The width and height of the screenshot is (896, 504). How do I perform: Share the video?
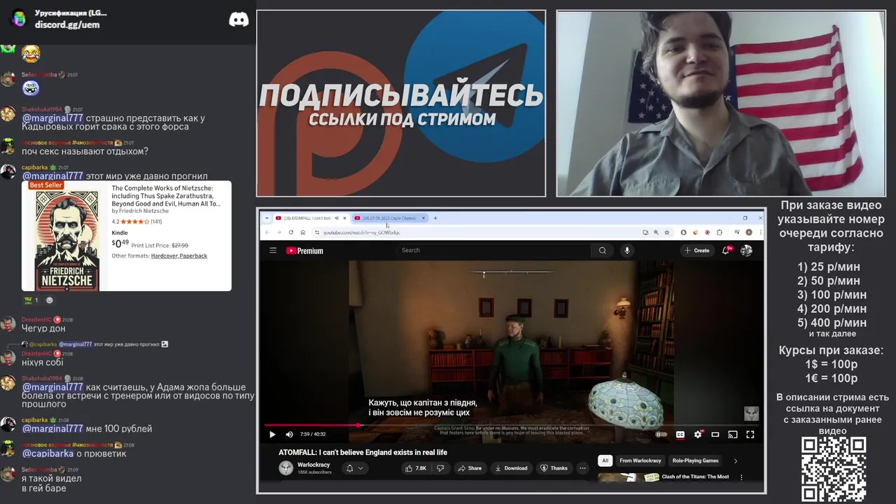coord(470,468)
